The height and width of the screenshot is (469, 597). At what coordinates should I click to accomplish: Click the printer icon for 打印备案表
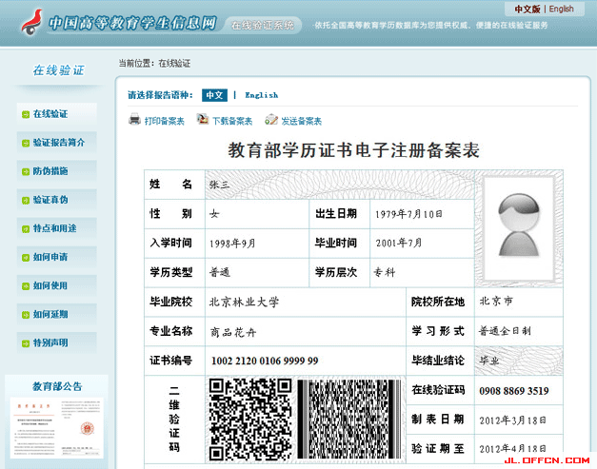click(135, 120)
